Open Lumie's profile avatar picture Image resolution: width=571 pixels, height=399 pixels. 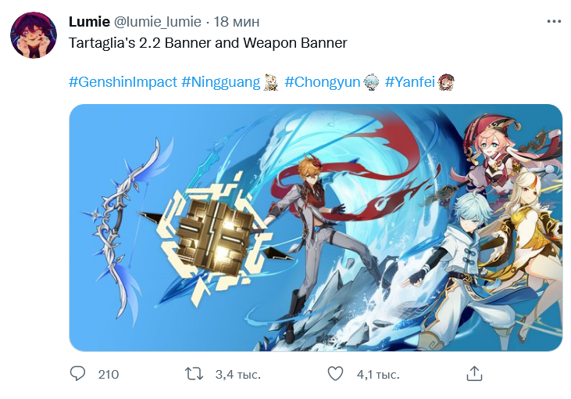pos(34,35)
